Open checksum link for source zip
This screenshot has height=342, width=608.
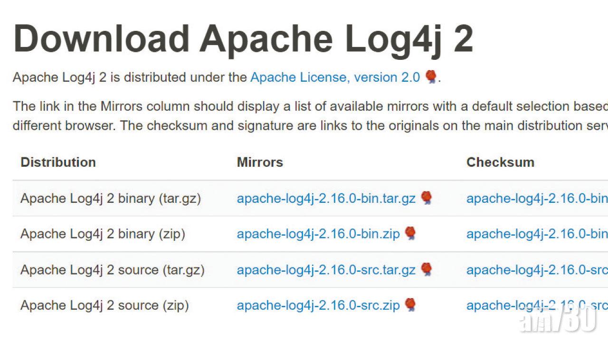point(537,305)
